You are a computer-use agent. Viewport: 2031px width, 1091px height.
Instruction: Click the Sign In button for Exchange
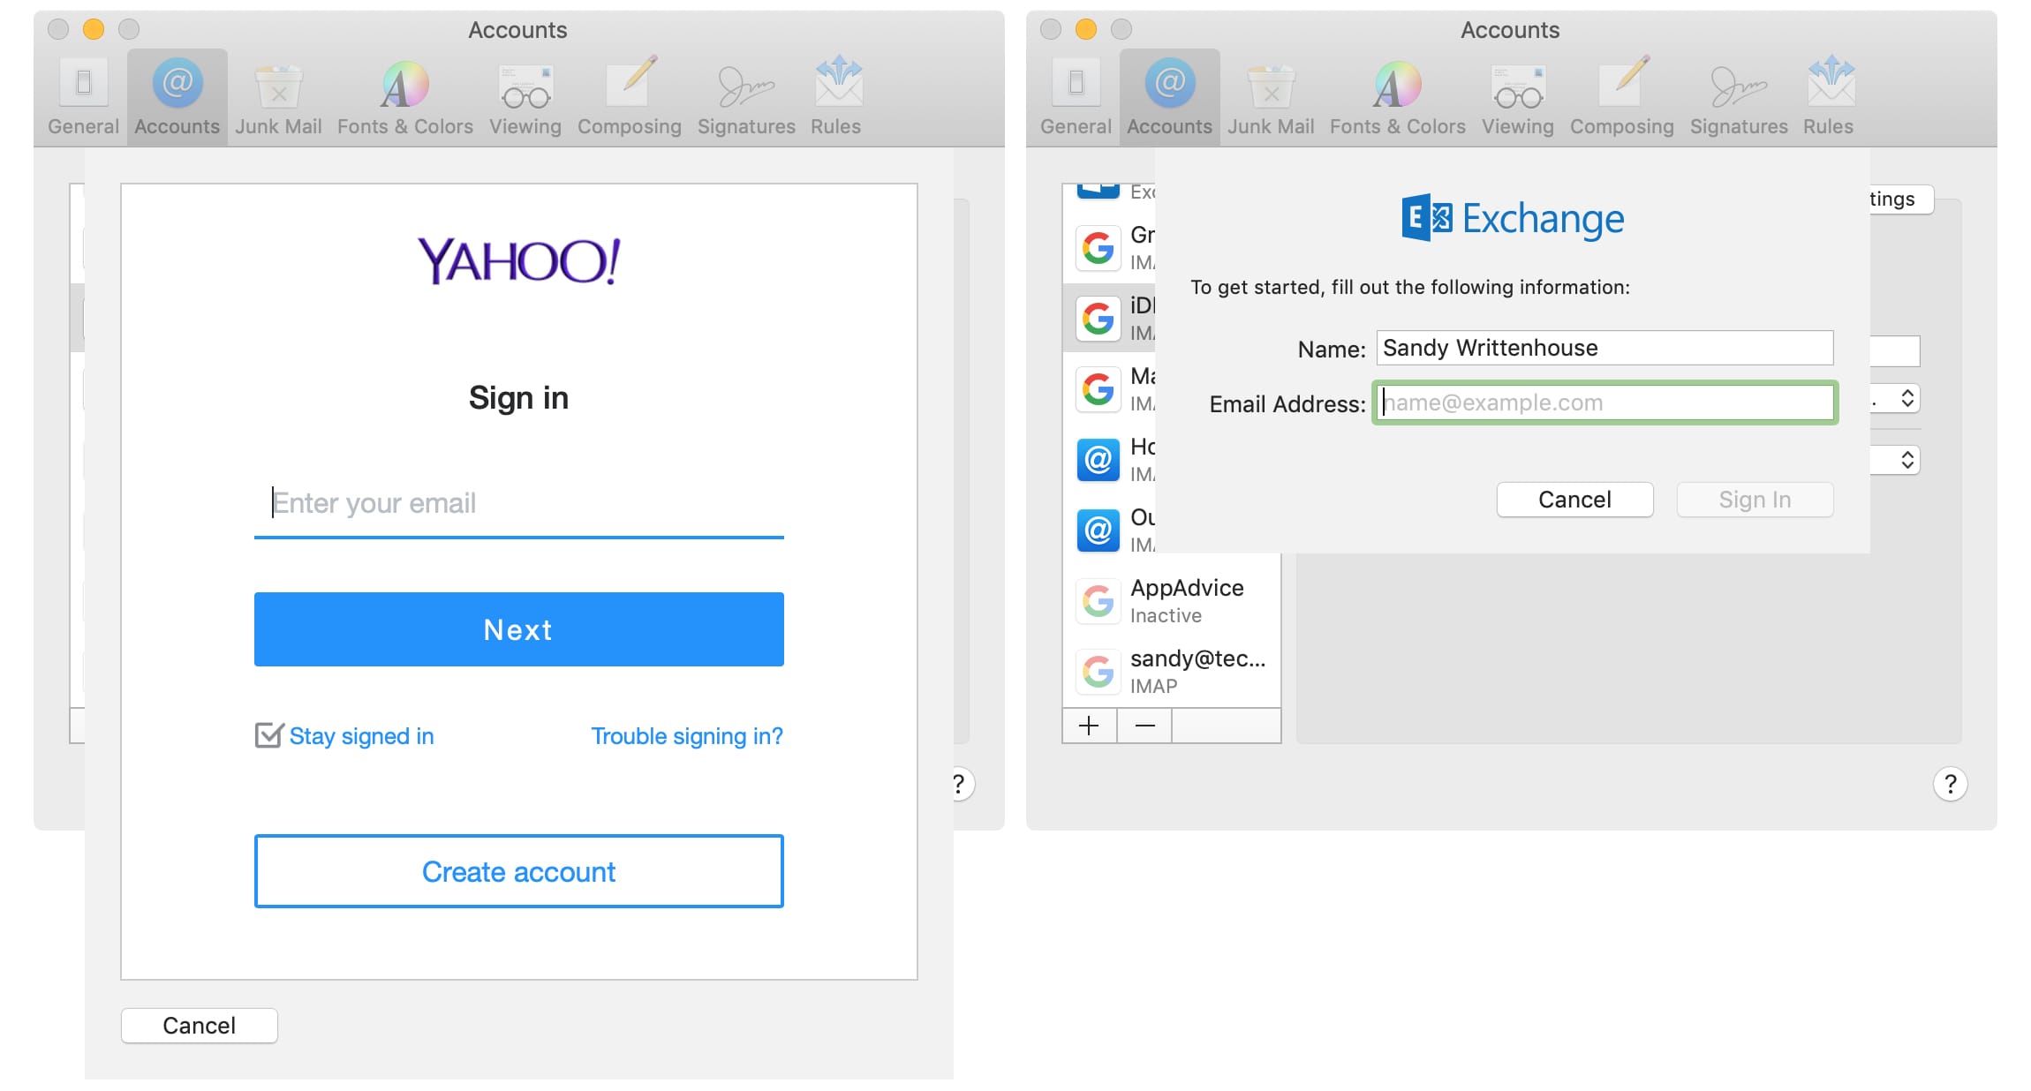(1754, 497)
